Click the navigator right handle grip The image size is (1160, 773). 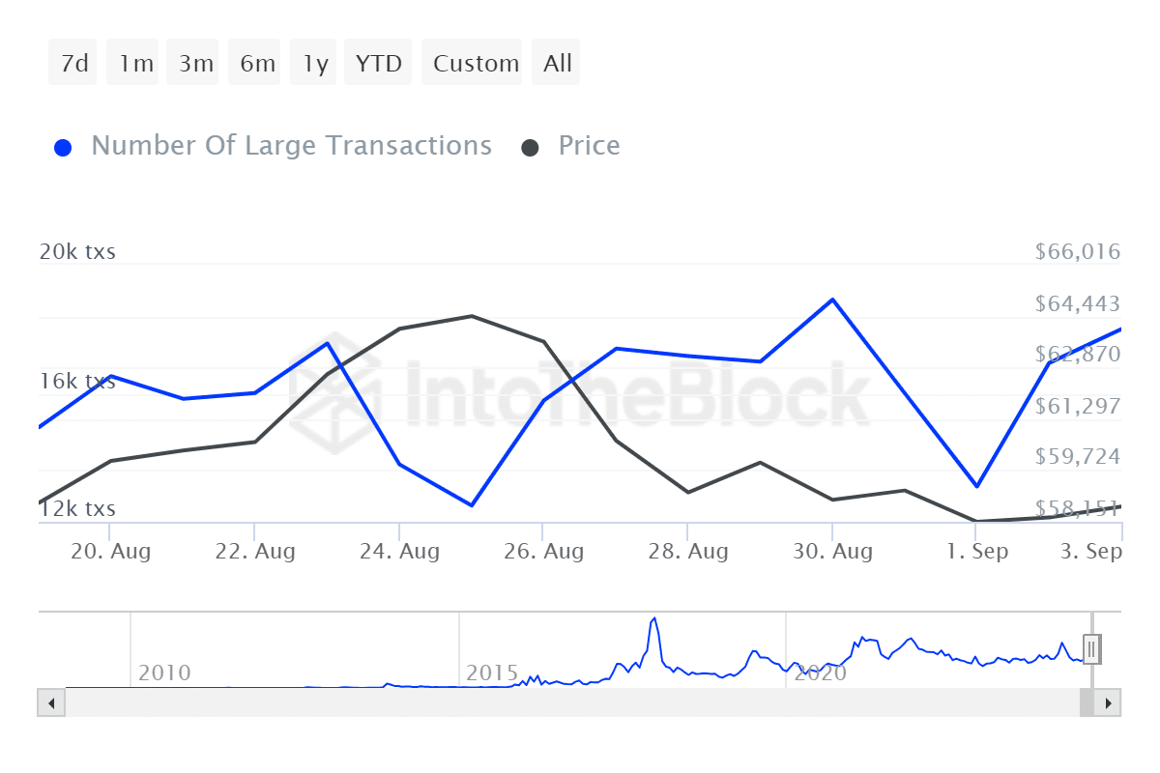click(x=1092, y=648)
